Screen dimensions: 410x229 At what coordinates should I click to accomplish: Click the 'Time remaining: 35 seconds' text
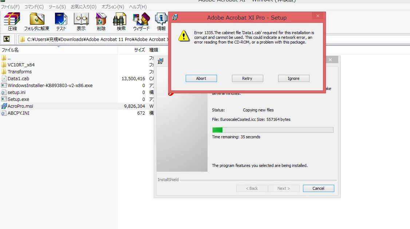(x=236, y=137)
